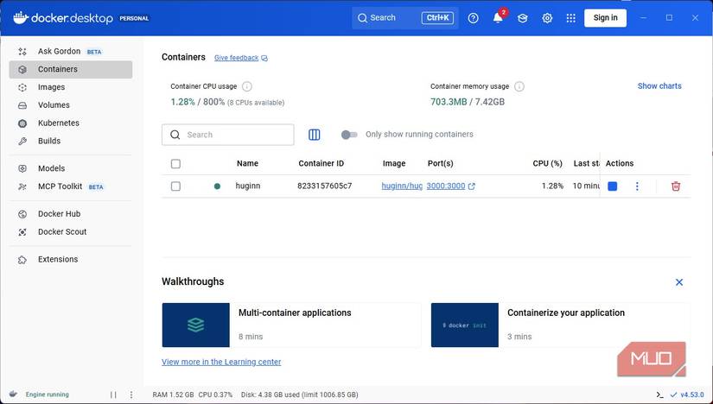713x404 pixels.
Task: Stop the huginn container
Action: 613,186
